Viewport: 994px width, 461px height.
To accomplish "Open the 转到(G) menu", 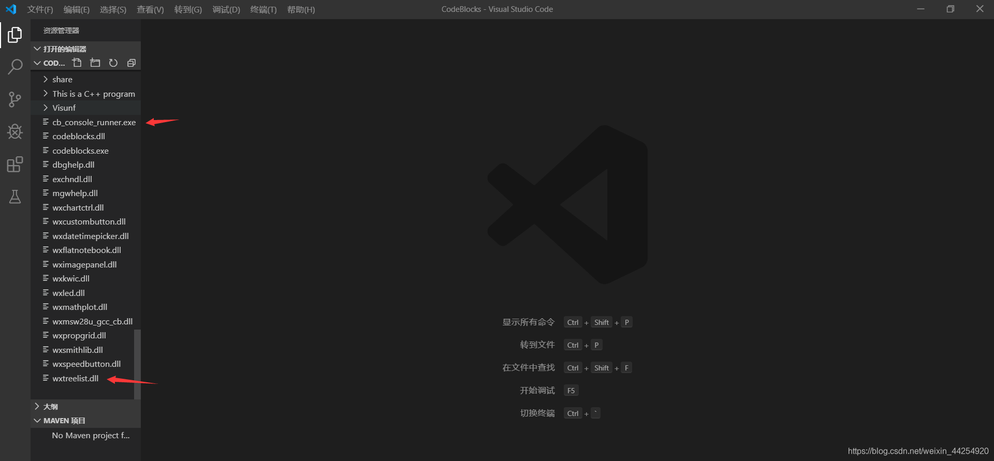I will click(x=188, y=9).
